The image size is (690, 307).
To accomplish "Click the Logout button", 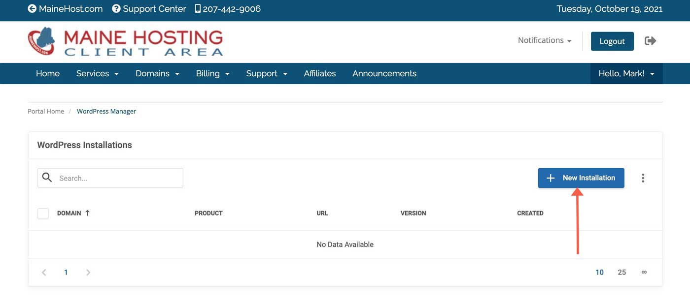I will pos(612,41).
